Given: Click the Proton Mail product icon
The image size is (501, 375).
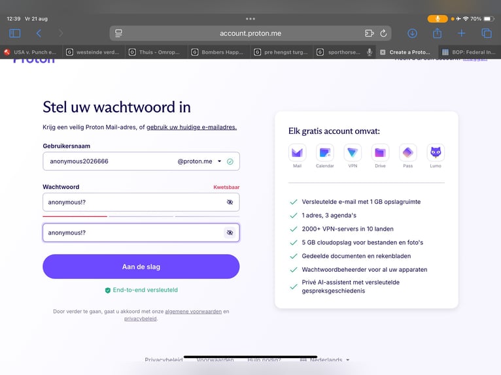Looking at the screenshot, I should point(297,153).
